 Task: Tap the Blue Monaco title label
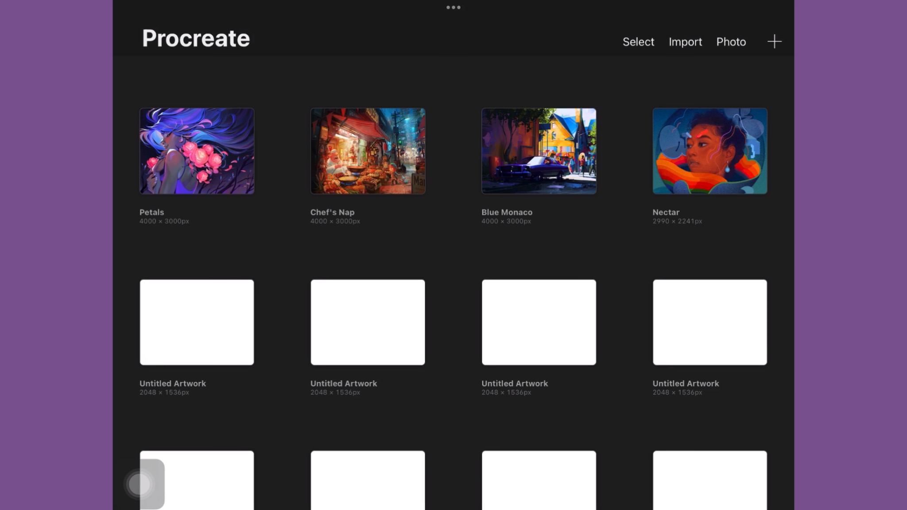click(x=507, y=212)
